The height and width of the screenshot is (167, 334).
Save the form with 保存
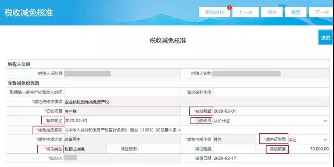tap(271, 12)
